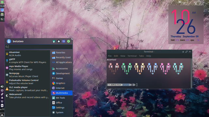Open the settings manager wrench icon in the Whisker menu
Viewport: 209px width, 117px height.
coord(54,41)
